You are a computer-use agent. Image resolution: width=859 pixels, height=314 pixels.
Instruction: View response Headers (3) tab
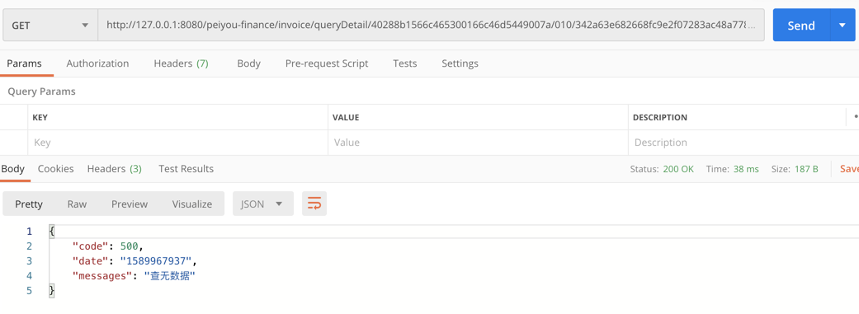click(115, 168)
